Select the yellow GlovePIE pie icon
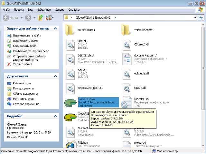The image size is (206, 154). pos(70,117)
